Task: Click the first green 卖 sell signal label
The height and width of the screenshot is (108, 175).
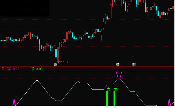Action: point(109,89)
